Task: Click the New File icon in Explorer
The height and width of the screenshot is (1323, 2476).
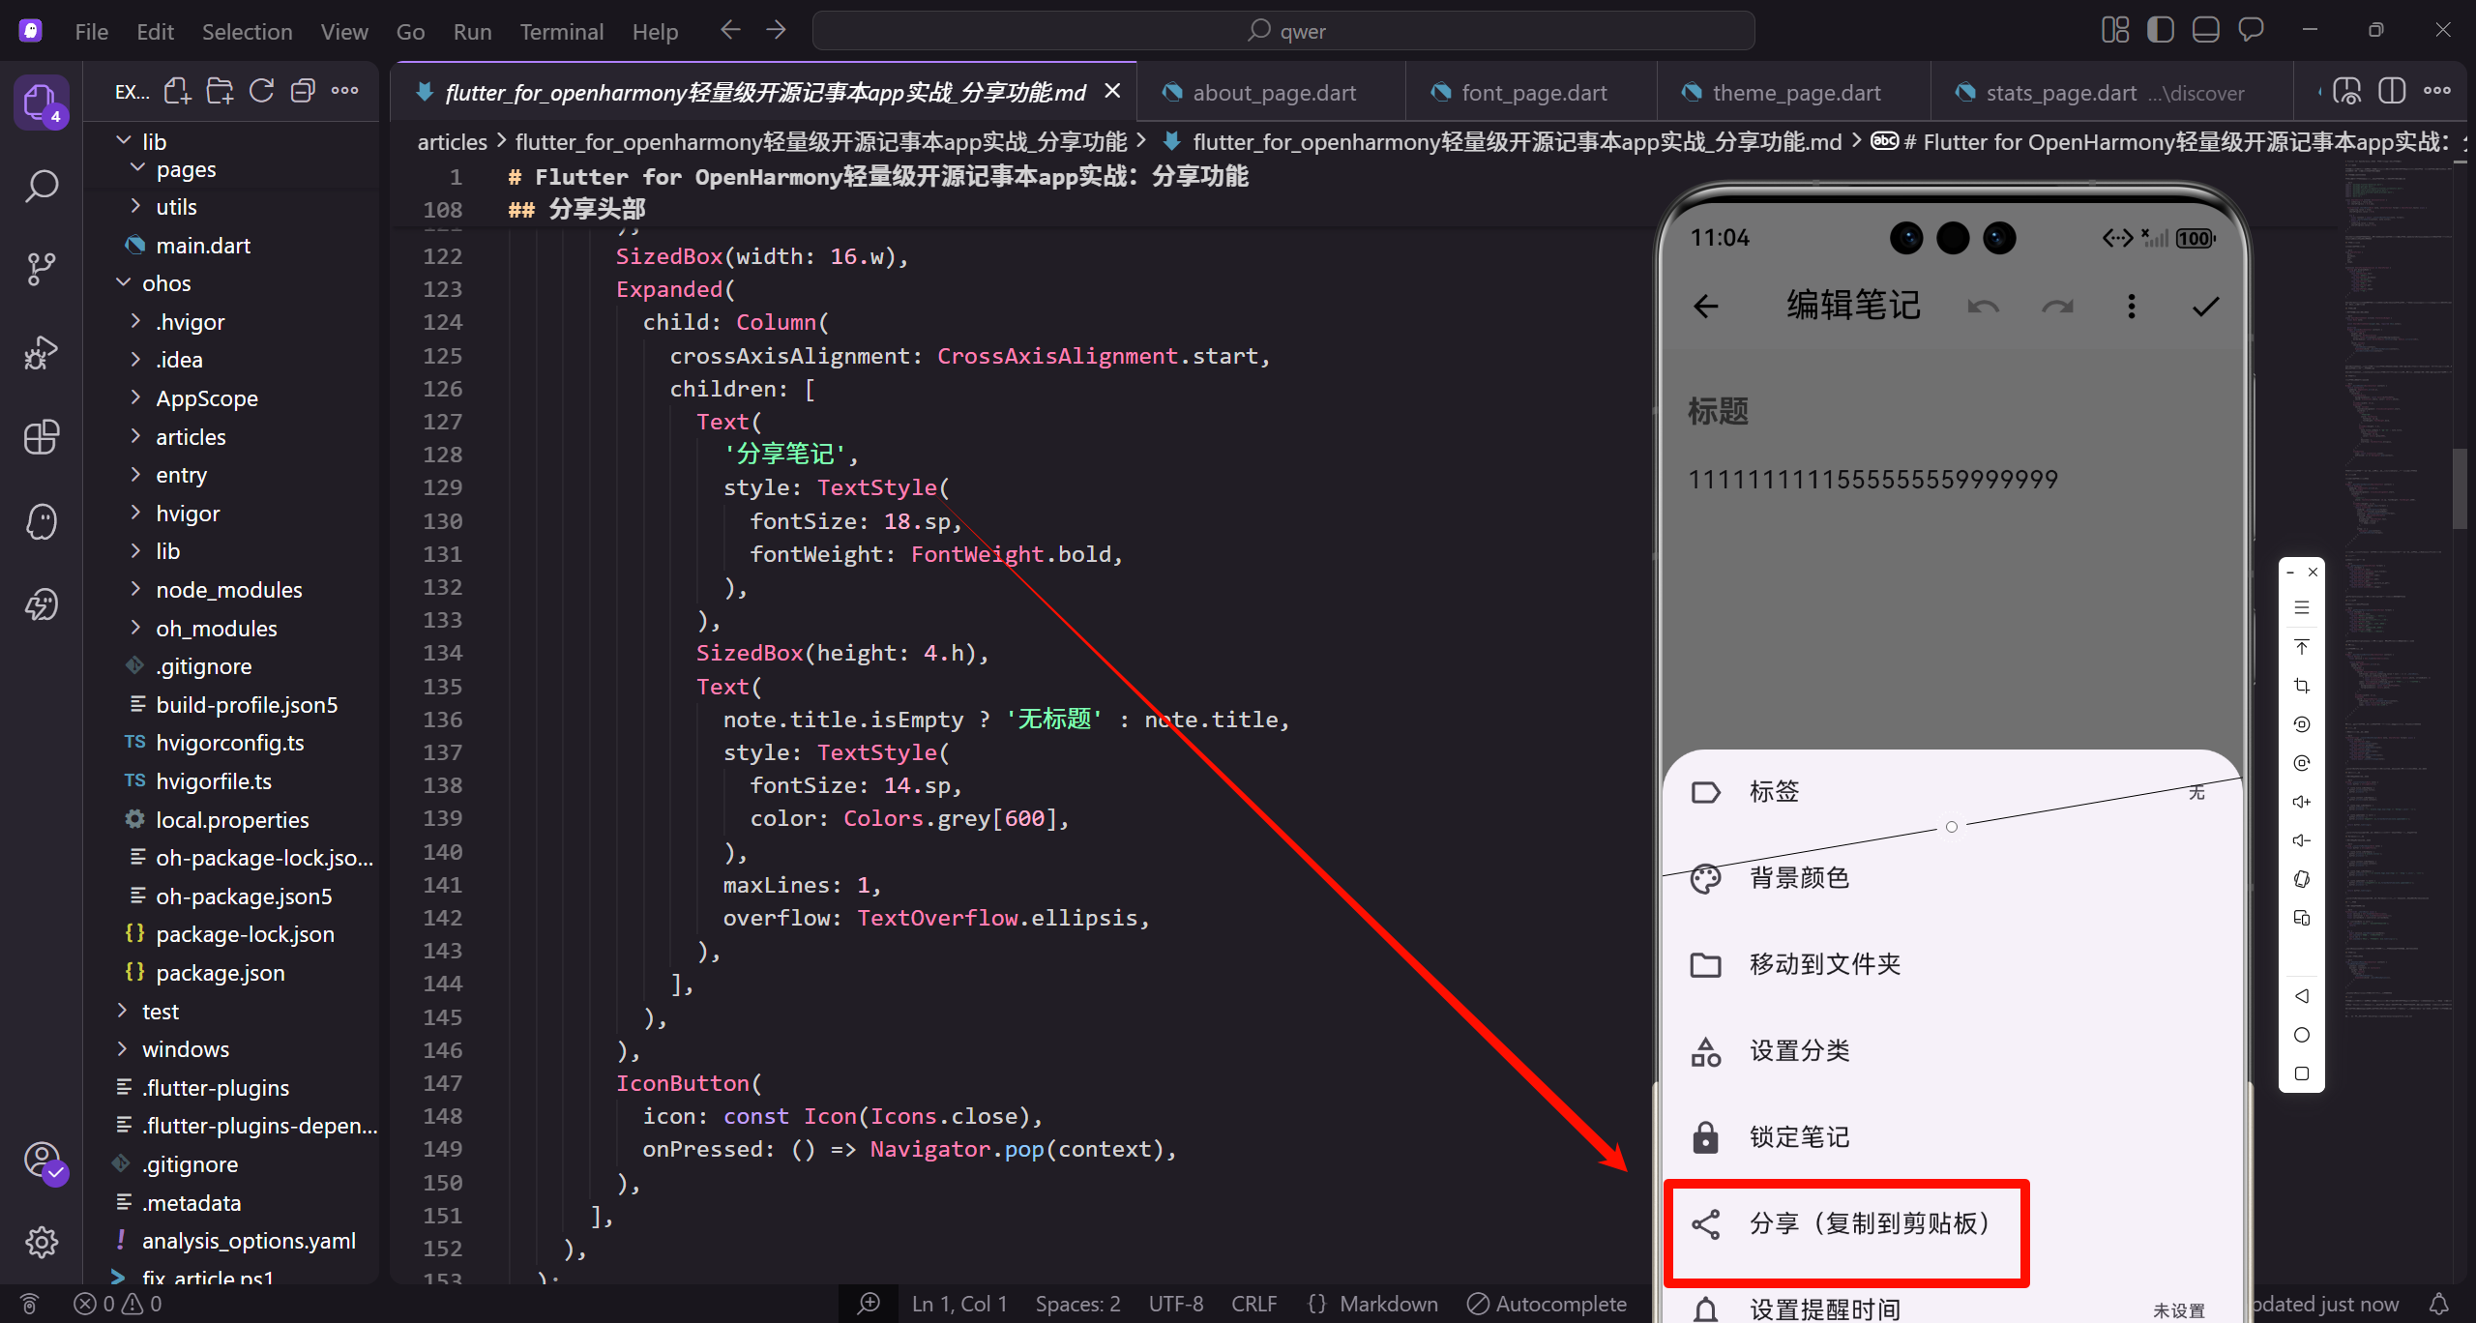Action: tap(177, 92)
